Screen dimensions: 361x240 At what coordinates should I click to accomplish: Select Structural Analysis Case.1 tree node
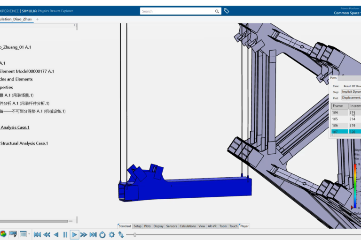click(x=24, y=143)
